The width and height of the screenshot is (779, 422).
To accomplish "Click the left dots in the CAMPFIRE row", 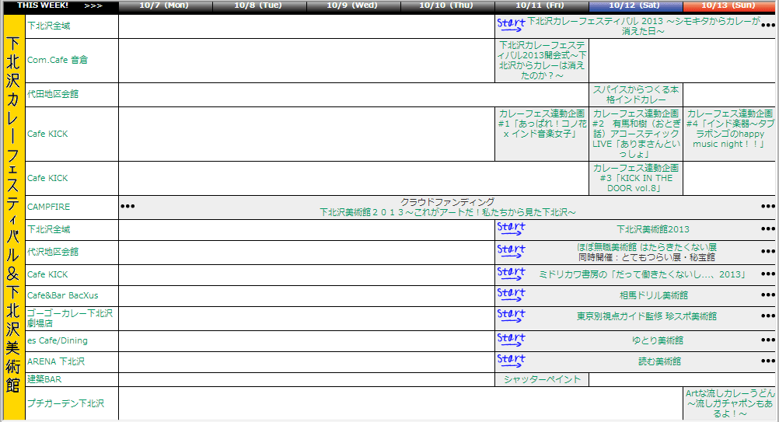I will tap(128, 207).
